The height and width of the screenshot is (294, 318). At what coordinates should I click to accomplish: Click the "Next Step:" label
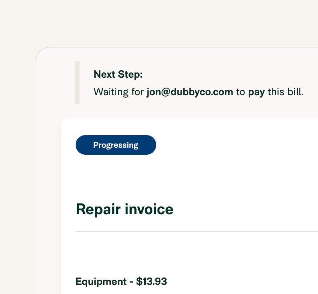tap(118, 74)
